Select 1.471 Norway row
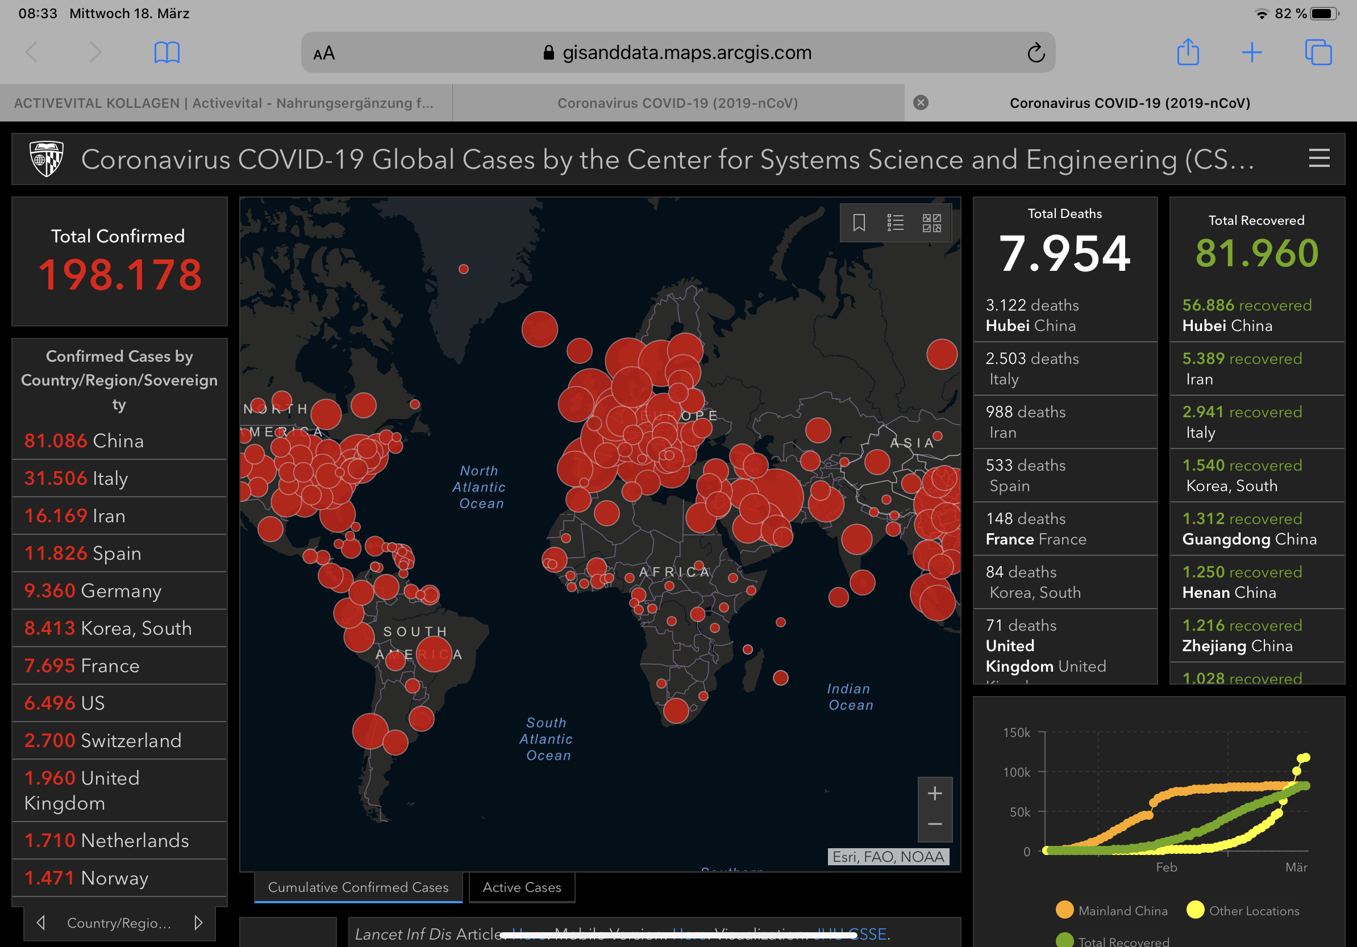 coord(119,878)
